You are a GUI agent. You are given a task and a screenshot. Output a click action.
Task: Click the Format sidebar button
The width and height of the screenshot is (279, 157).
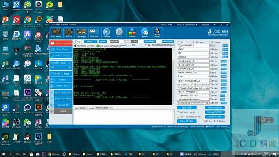tap(61, 80)
